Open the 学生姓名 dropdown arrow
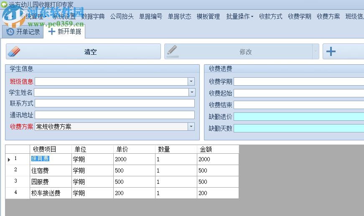This screenshot has width=364, height=216. click(x=192, y=92)
